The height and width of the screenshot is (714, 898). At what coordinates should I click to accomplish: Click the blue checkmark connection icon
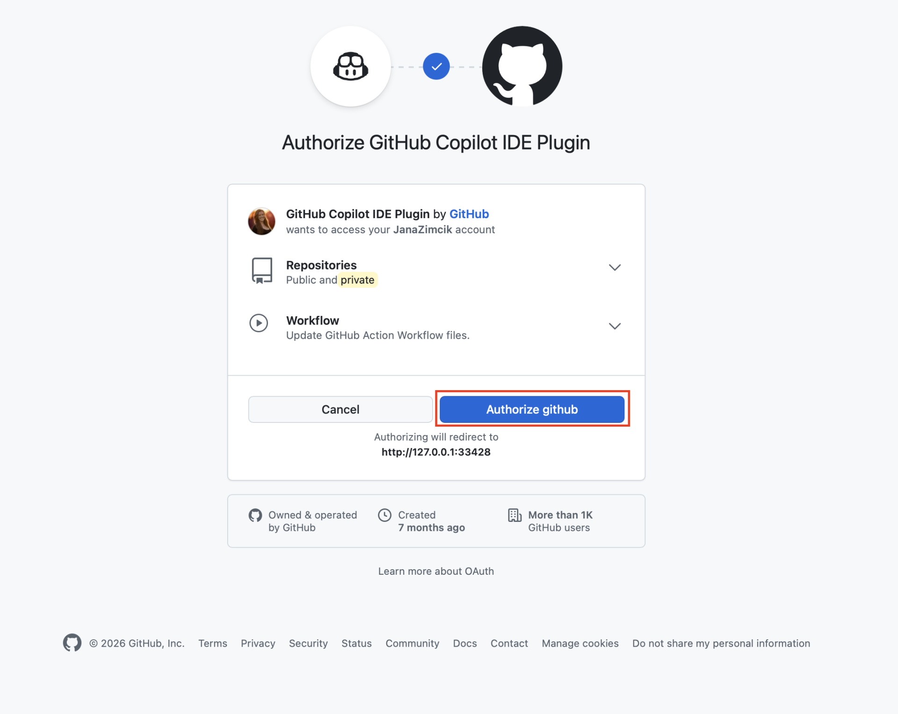pos(436,66)
